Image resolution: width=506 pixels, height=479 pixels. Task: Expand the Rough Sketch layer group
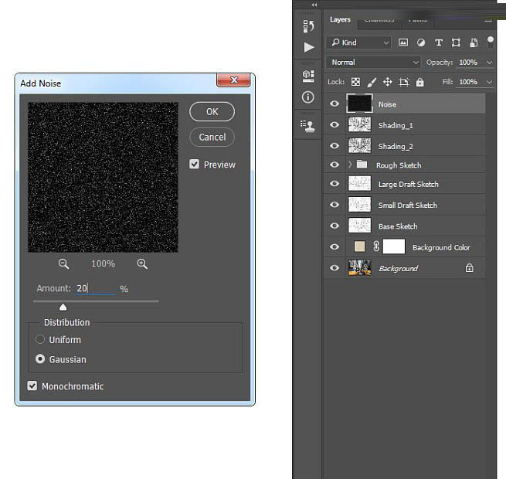pyautogui.click(x=349, y=165)
